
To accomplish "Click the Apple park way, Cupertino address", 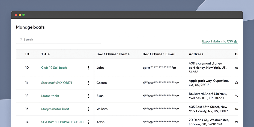I will 209,83.
